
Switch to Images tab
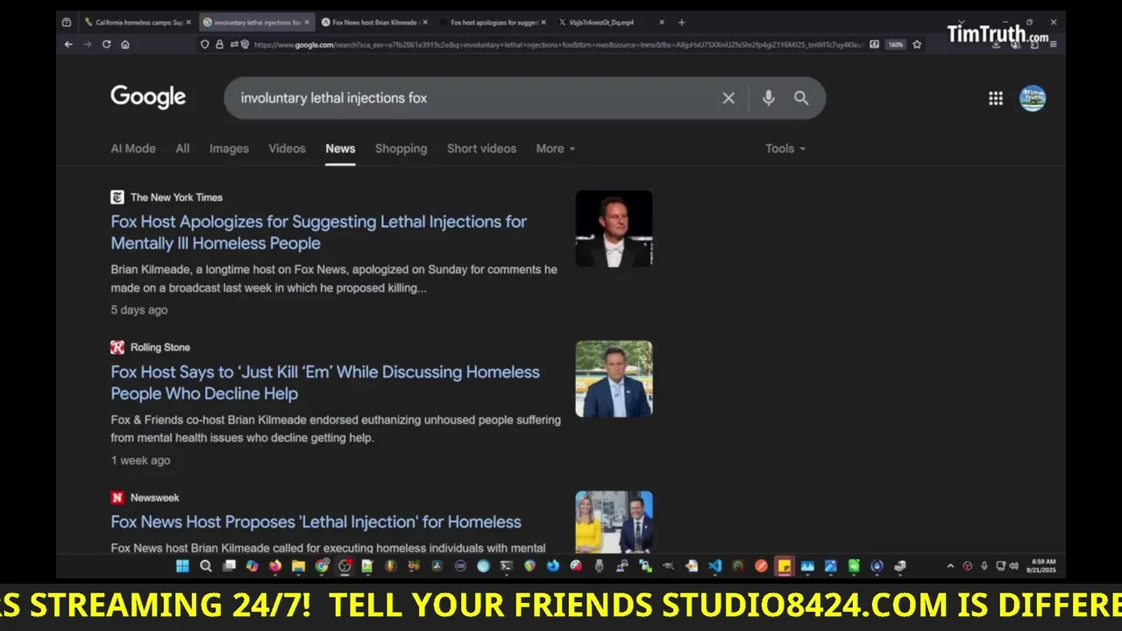[229, 148]
